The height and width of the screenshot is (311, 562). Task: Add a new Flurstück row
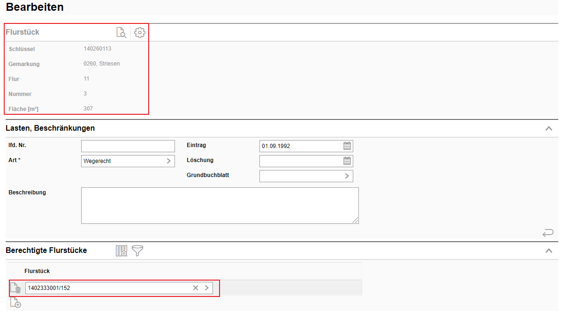(x=15, y=303)
